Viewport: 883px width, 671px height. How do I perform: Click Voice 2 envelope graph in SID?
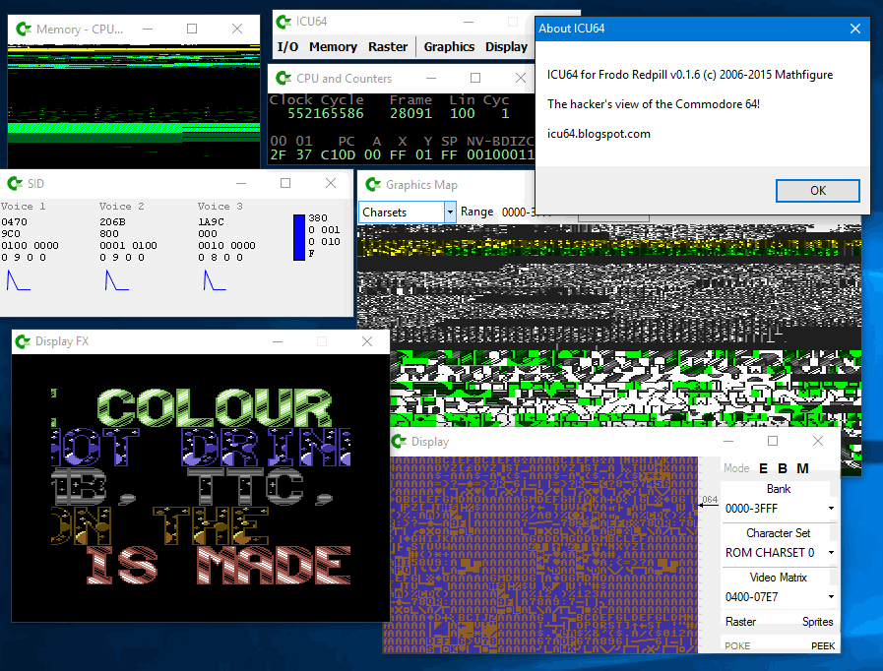(116, 280)
